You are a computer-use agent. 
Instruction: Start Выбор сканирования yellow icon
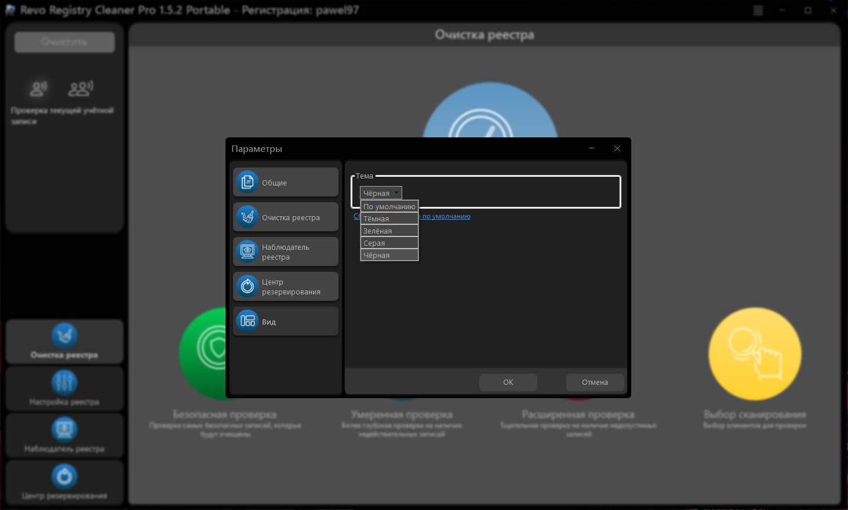point(755,354)
